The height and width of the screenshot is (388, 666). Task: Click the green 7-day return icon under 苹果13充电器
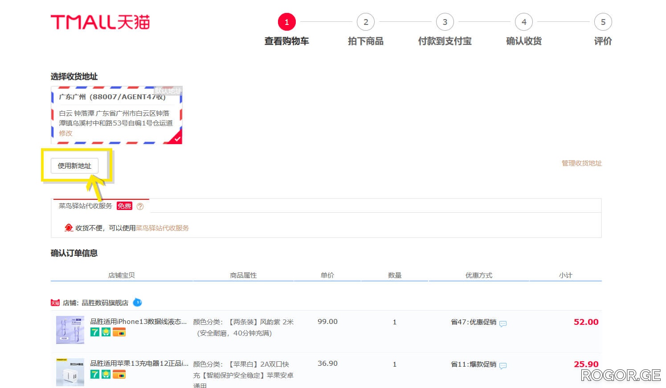pyautogui.click(x=95, y=374)
